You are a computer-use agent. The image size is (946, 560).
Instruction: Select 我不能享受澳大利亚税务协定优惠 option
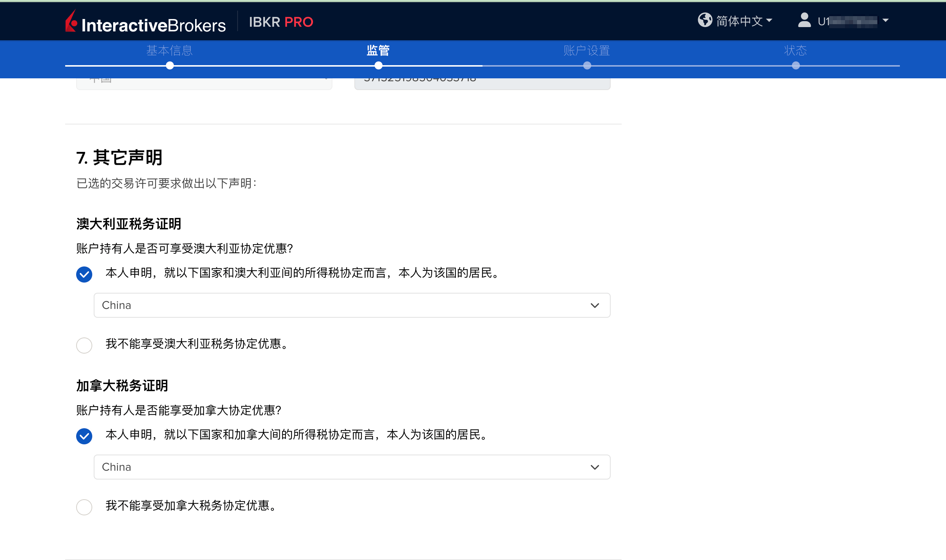84,345
